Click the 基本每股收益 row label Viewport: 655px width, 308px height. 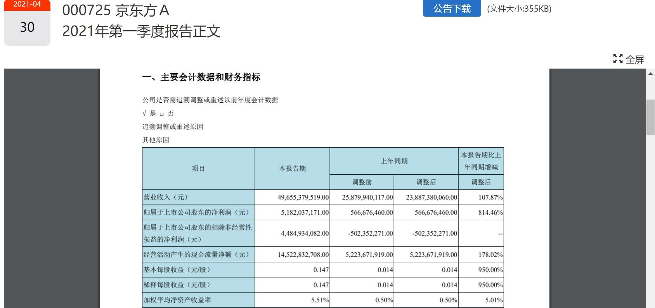177,270
